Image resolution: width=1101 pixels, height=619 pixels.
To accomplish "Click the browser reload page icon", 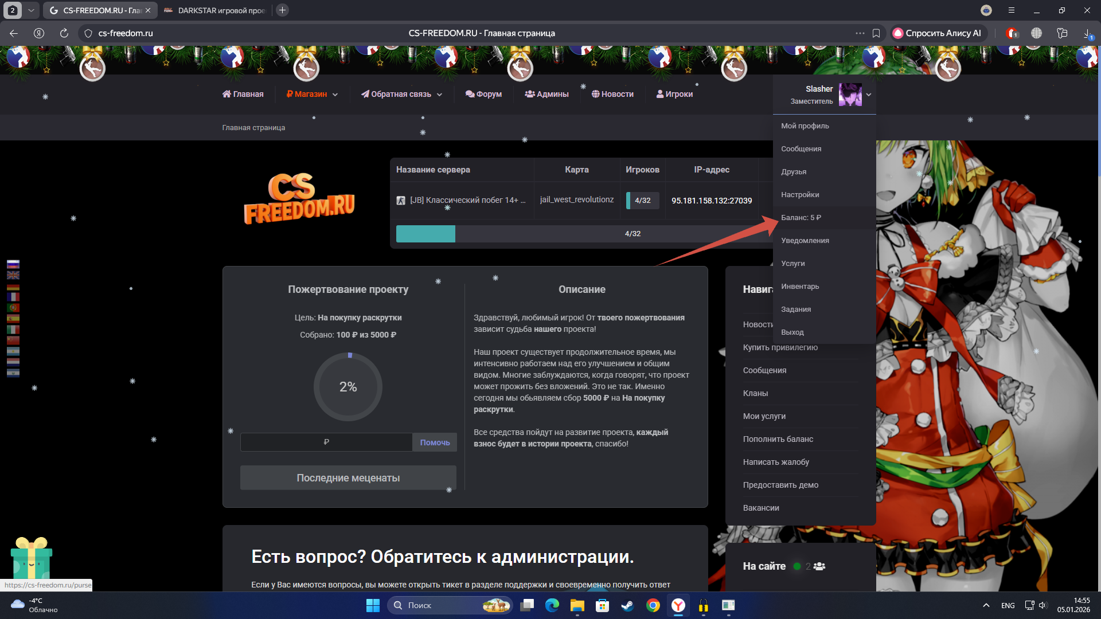I will coord(64,33).
